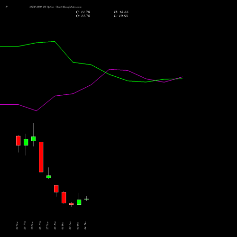Screen dimensions: 237x237
Task: Select the green candlestick for 24 Nov
Action: click(26, 142)
